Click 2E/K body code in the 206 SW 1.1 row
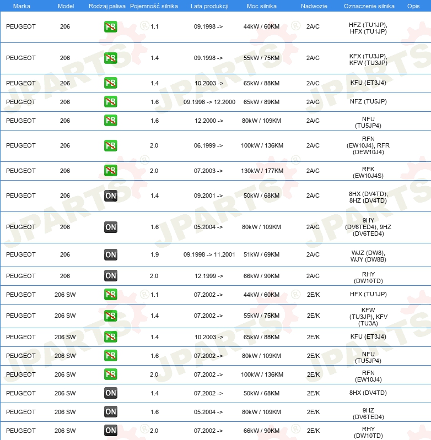 tap(314, 295)
